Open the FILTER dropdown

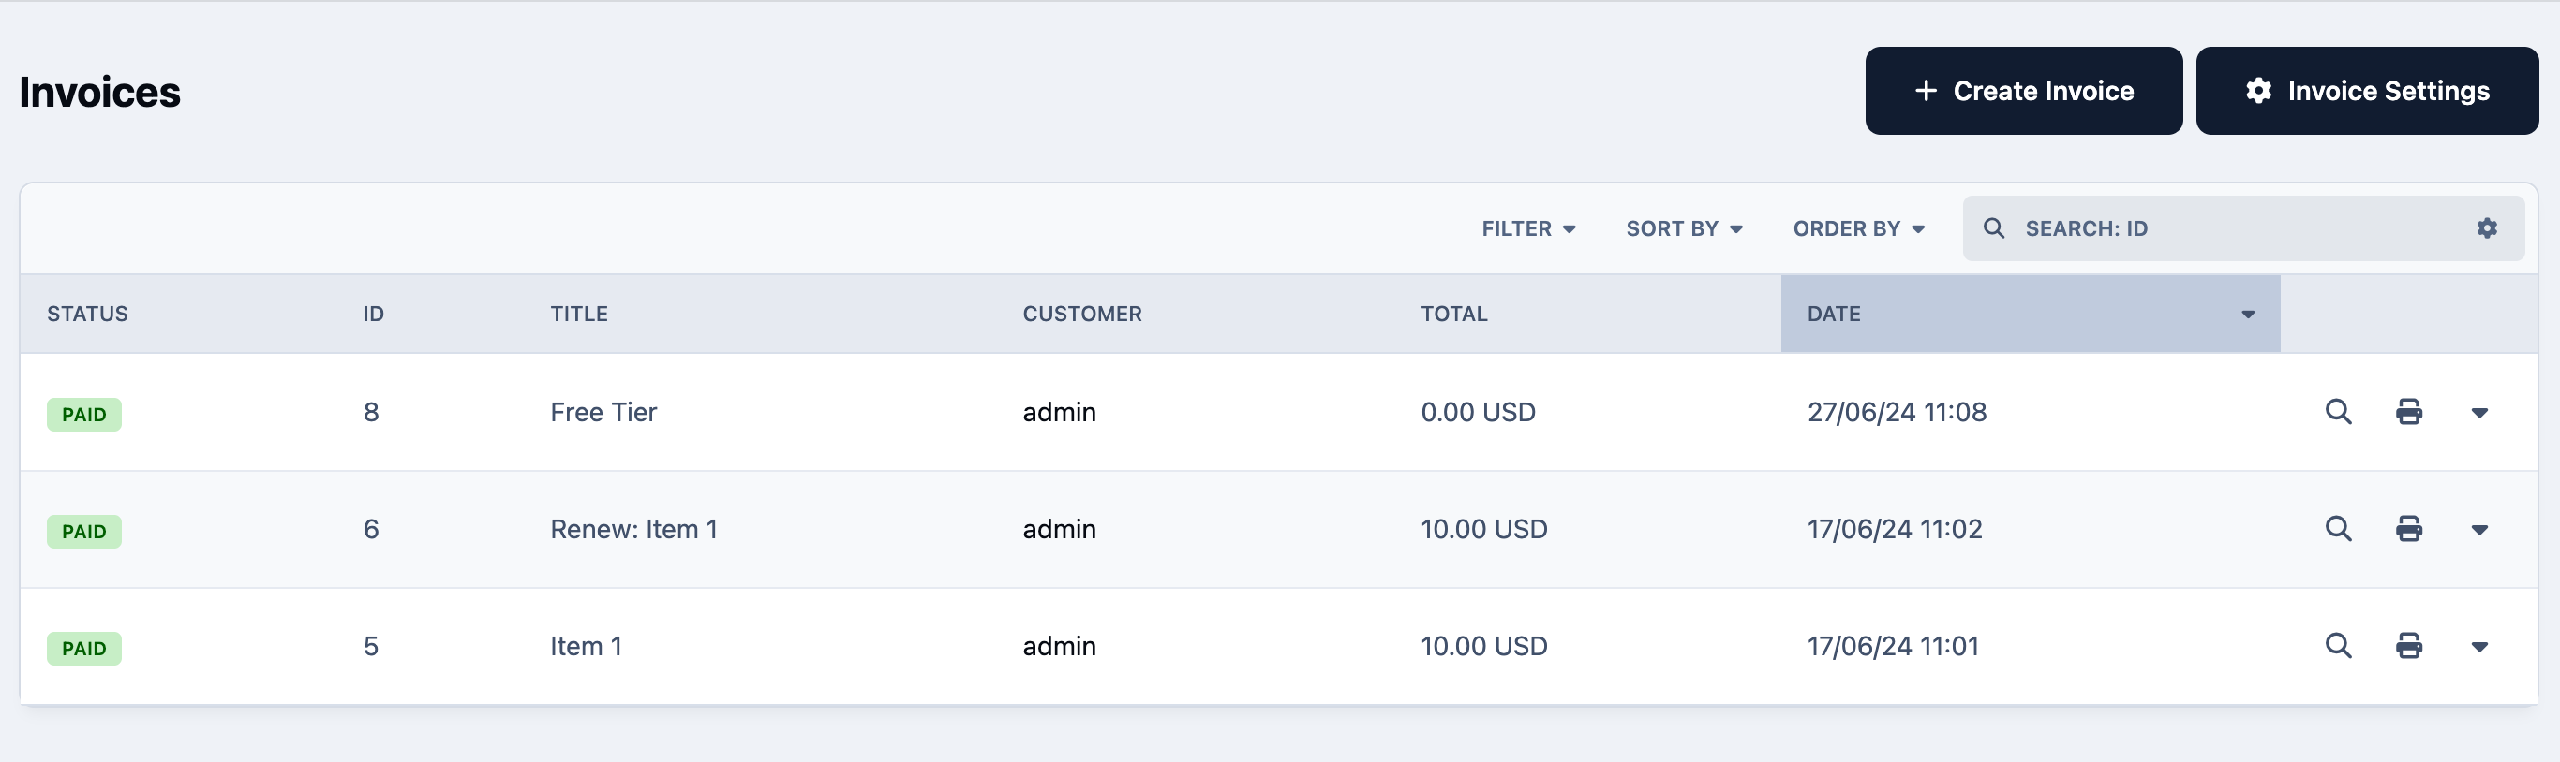[1528, 228]
